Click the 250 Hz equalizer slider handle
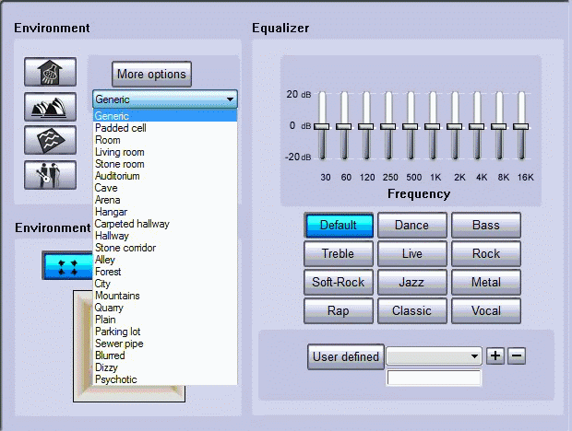This screenshot has height=431, width=572. click(387, 126)
